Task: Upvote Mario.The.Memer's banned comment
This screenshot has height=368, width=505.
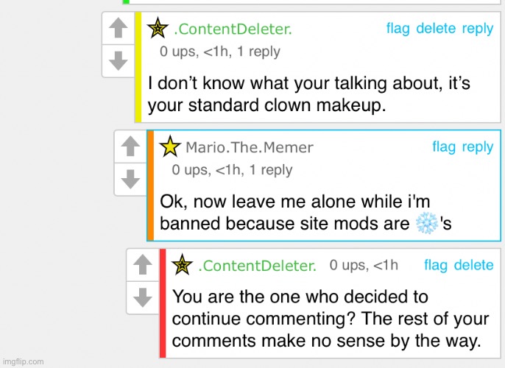Action: pos(130,146)
